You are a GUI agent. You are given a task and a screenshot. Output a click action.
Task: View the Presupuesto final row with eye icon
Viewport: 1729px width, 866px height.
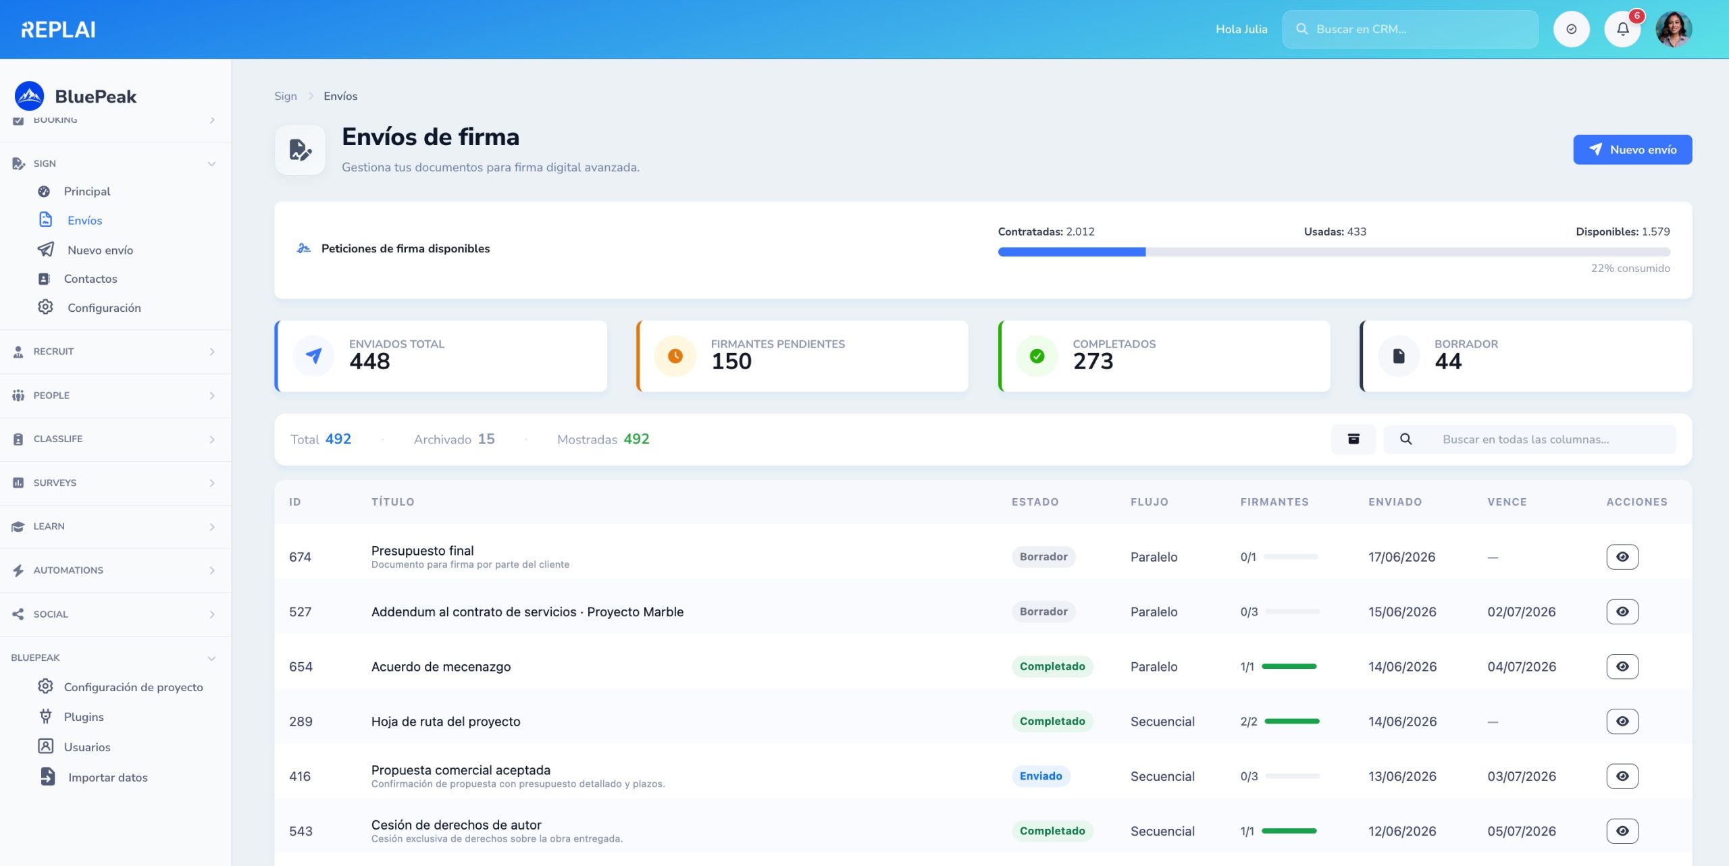[1622, 557]
